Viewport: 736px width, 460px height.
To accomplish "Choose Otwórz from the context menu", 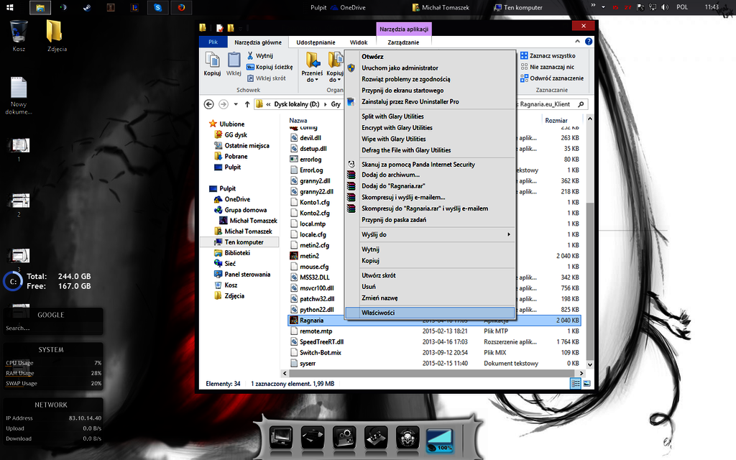I will (430, 56).
